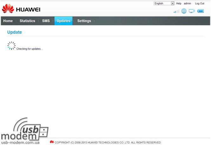Click the Wi-Fi connected devices monitor icon
Viewport: 211px width, 145px height.
(x=192, y=11)
